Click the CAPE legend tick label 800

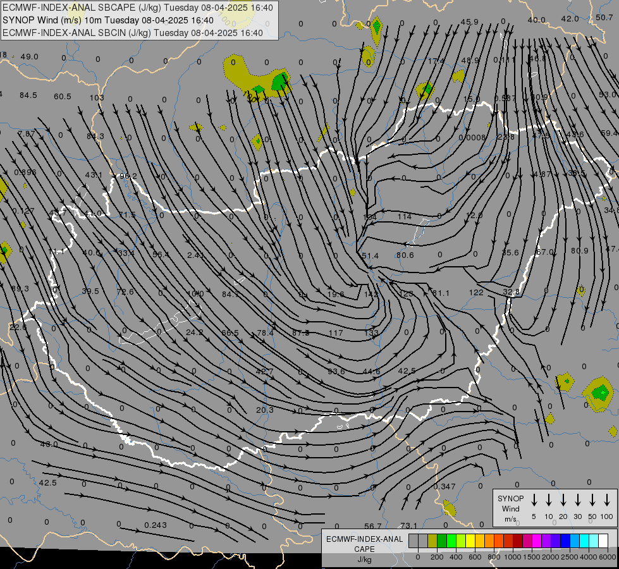[x=494, y=557]
